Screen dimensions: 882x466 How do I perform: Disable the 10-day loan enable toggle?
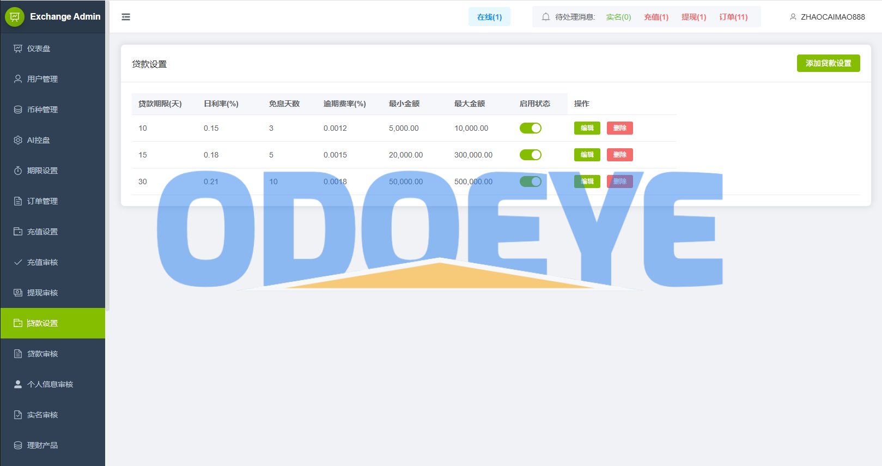(530, 128)
